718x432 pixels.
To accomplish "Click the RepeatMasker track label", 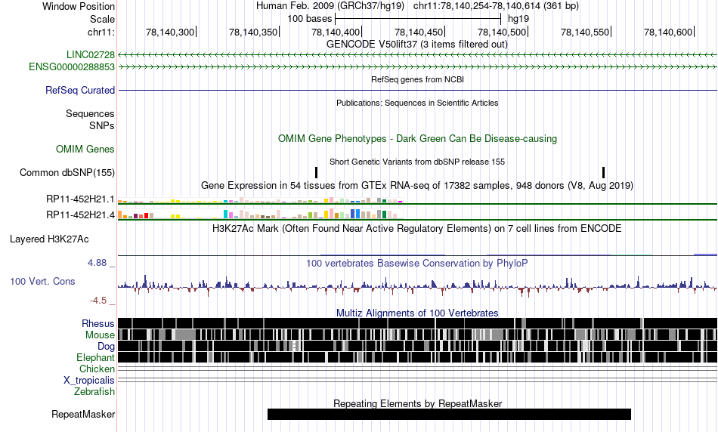I will (83, 414).
